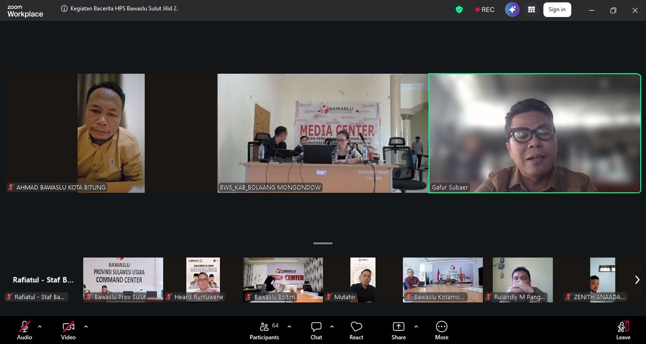Click the Gafur Subaer name label
The image size is (646, 344).
[450, 188]
